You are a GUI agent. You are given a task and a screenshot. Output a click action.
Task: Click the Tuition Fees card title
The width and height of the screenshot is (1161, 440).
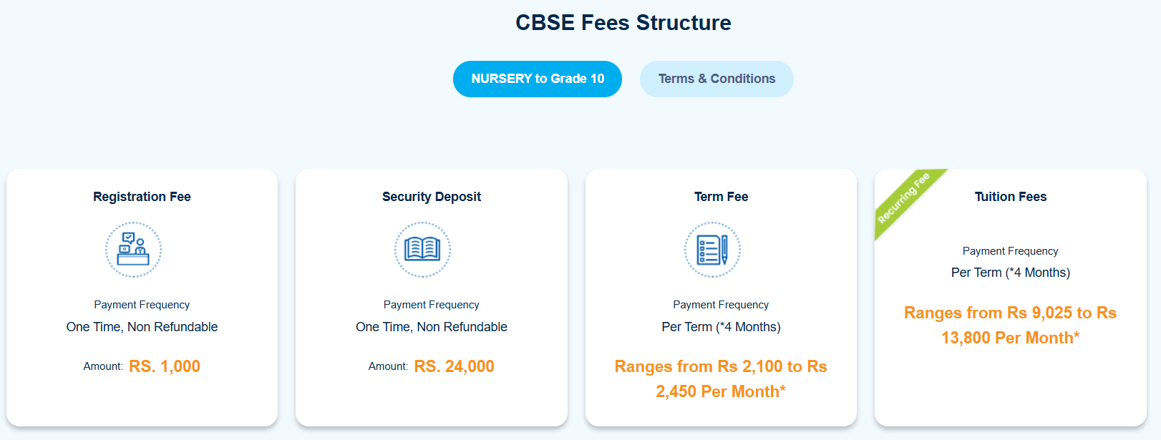[1010, 197]
